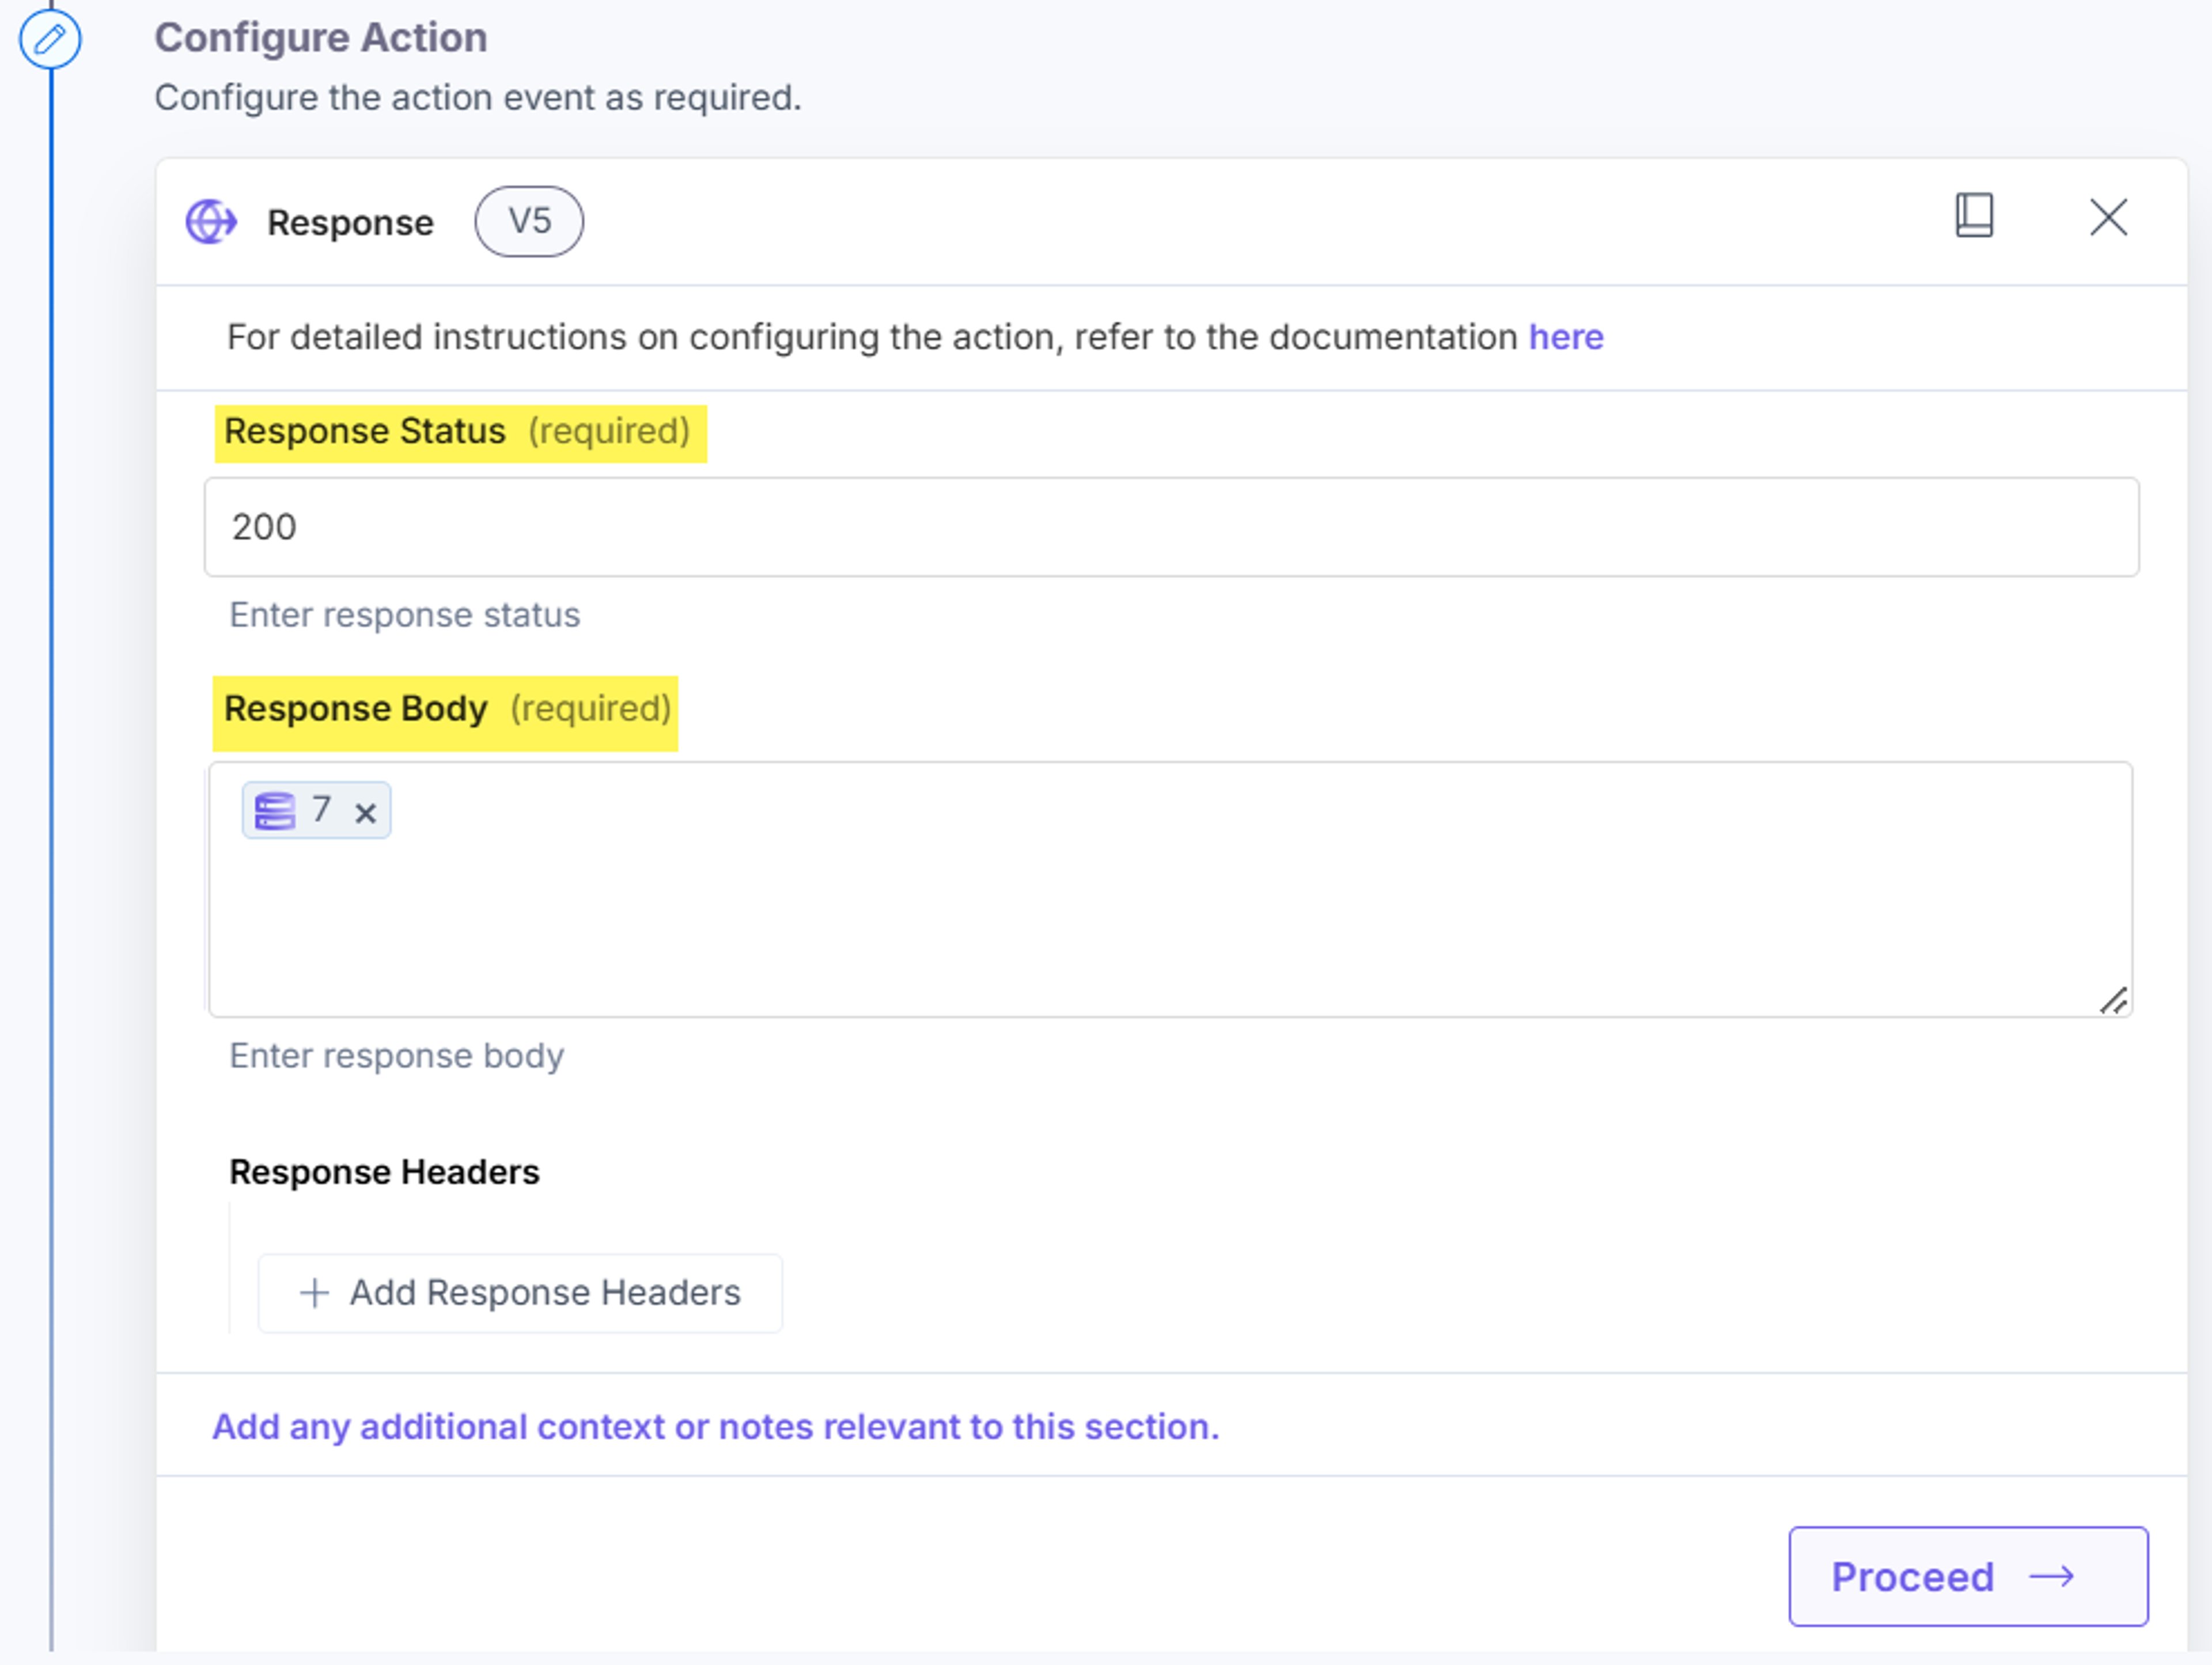Click inside the Response Body text area

tap(1170, 889)
